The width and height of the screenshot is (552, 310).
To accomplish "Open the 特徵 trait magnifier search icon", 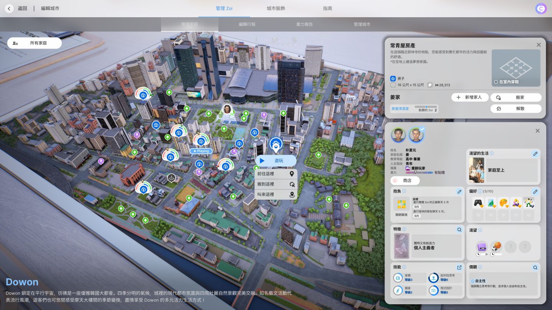I will coord(459,230).
